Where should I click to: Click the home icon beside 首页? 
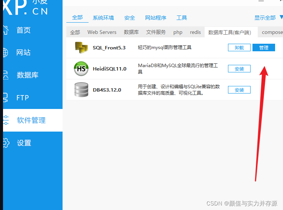pyautogui.click(x=6, y=30)
